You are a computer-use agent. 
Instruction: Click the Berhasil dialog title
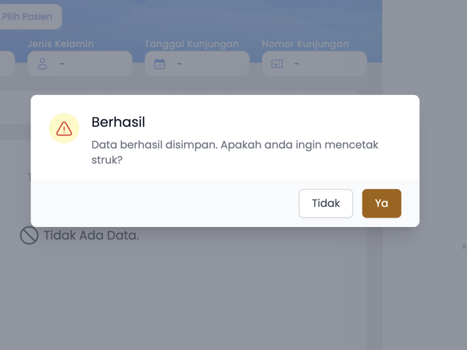point(118,122)
